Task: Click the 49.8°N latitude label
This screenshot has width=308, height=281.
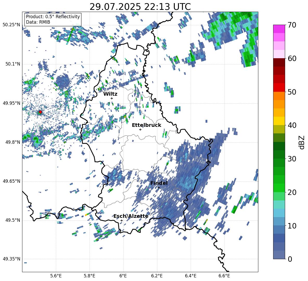Action: pos(12,142)
